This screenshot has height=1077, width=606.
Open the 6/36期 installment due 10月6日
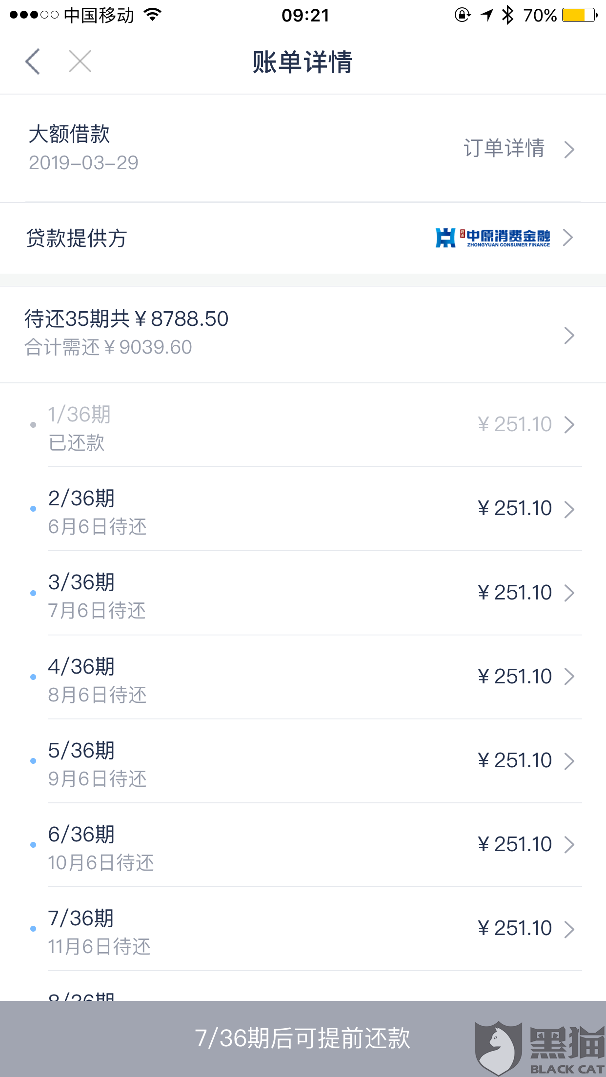coord(303,845)
